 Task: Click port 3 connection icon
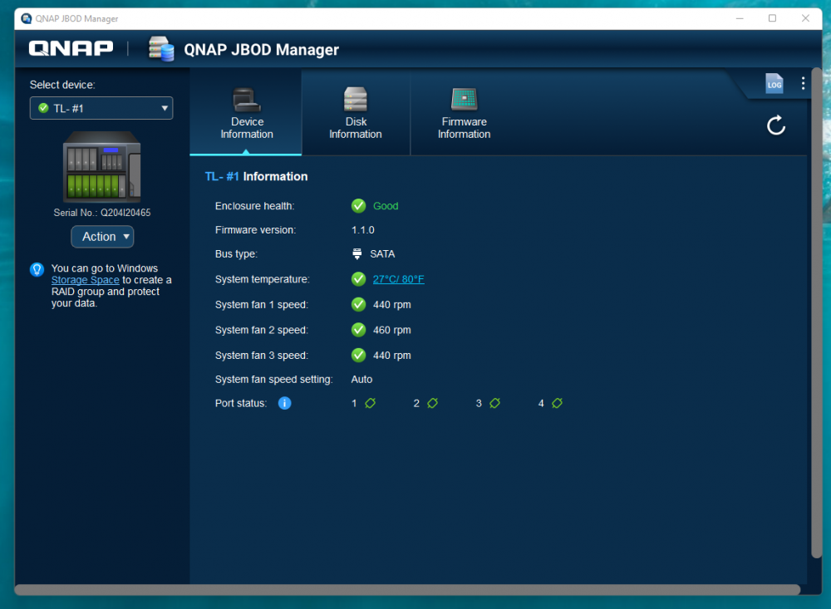[495, 403]
